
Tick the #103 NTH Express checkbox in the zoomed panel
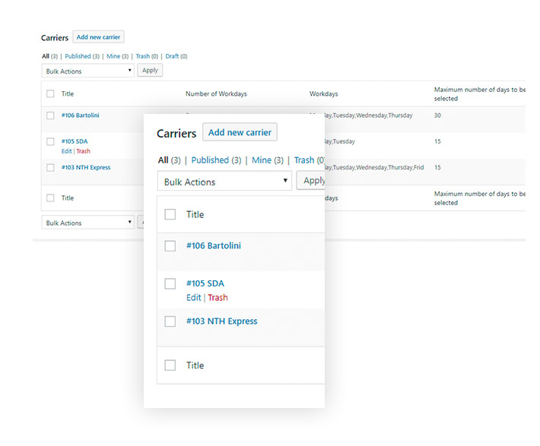tap(170, 321)
